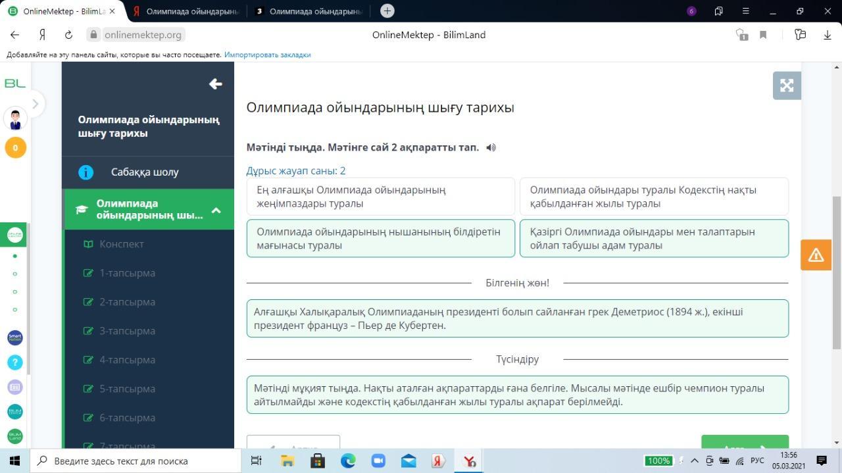The height and width of the screenshot is (473, 842).
Task: Play the audio speaker icon next to question
Action: [491, 147]
